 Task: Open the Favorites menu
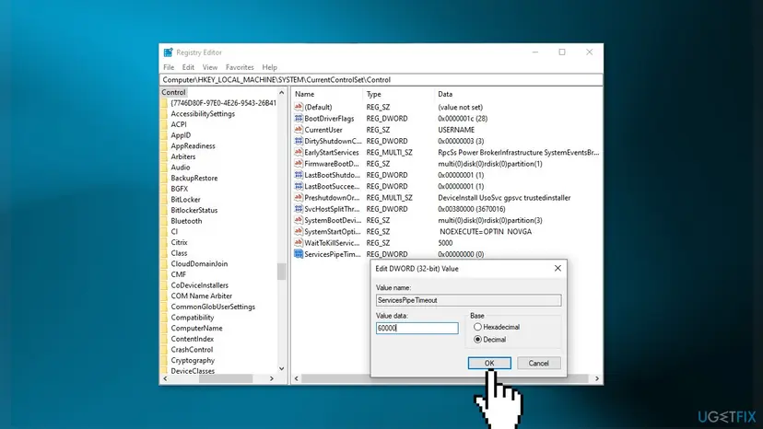[240, 67]
